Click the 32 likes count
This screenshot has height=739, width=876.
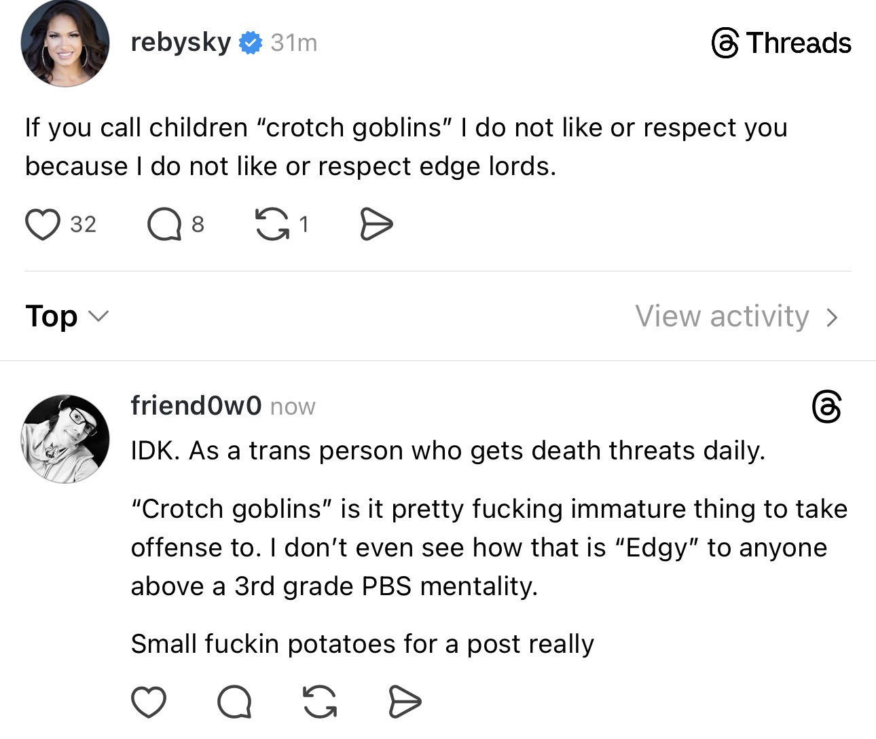pos(83,225)
